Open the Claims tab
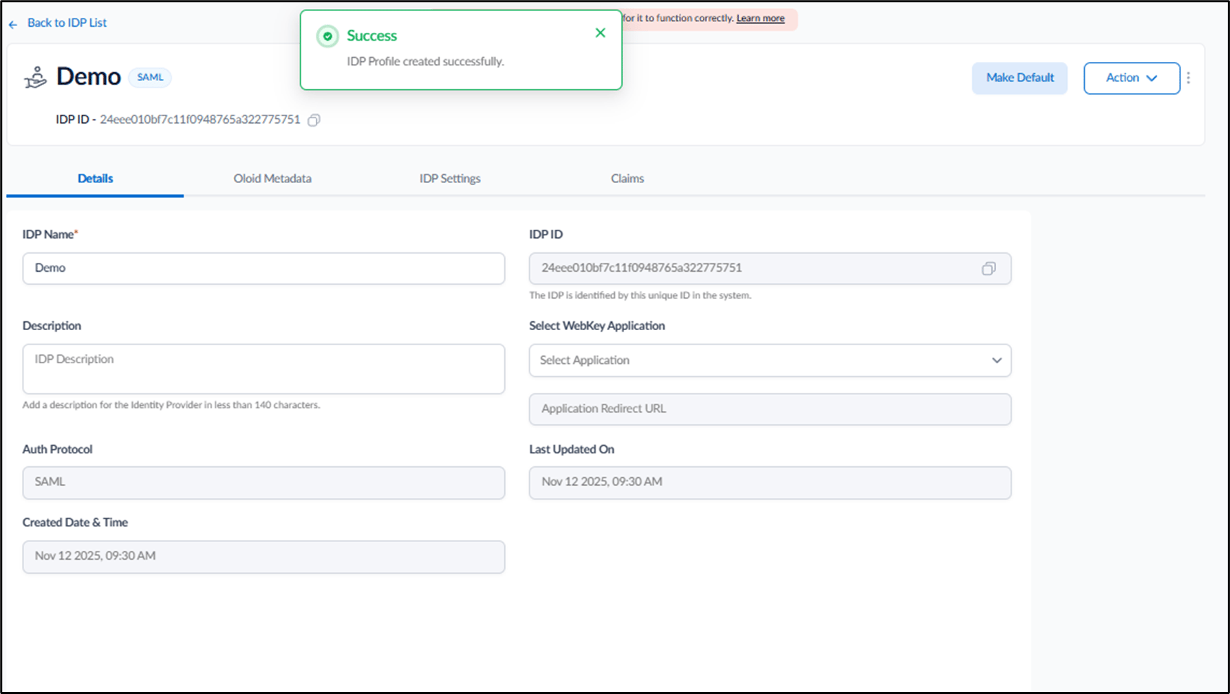The width and height of the screenshot is (1230, 694). 627,178
